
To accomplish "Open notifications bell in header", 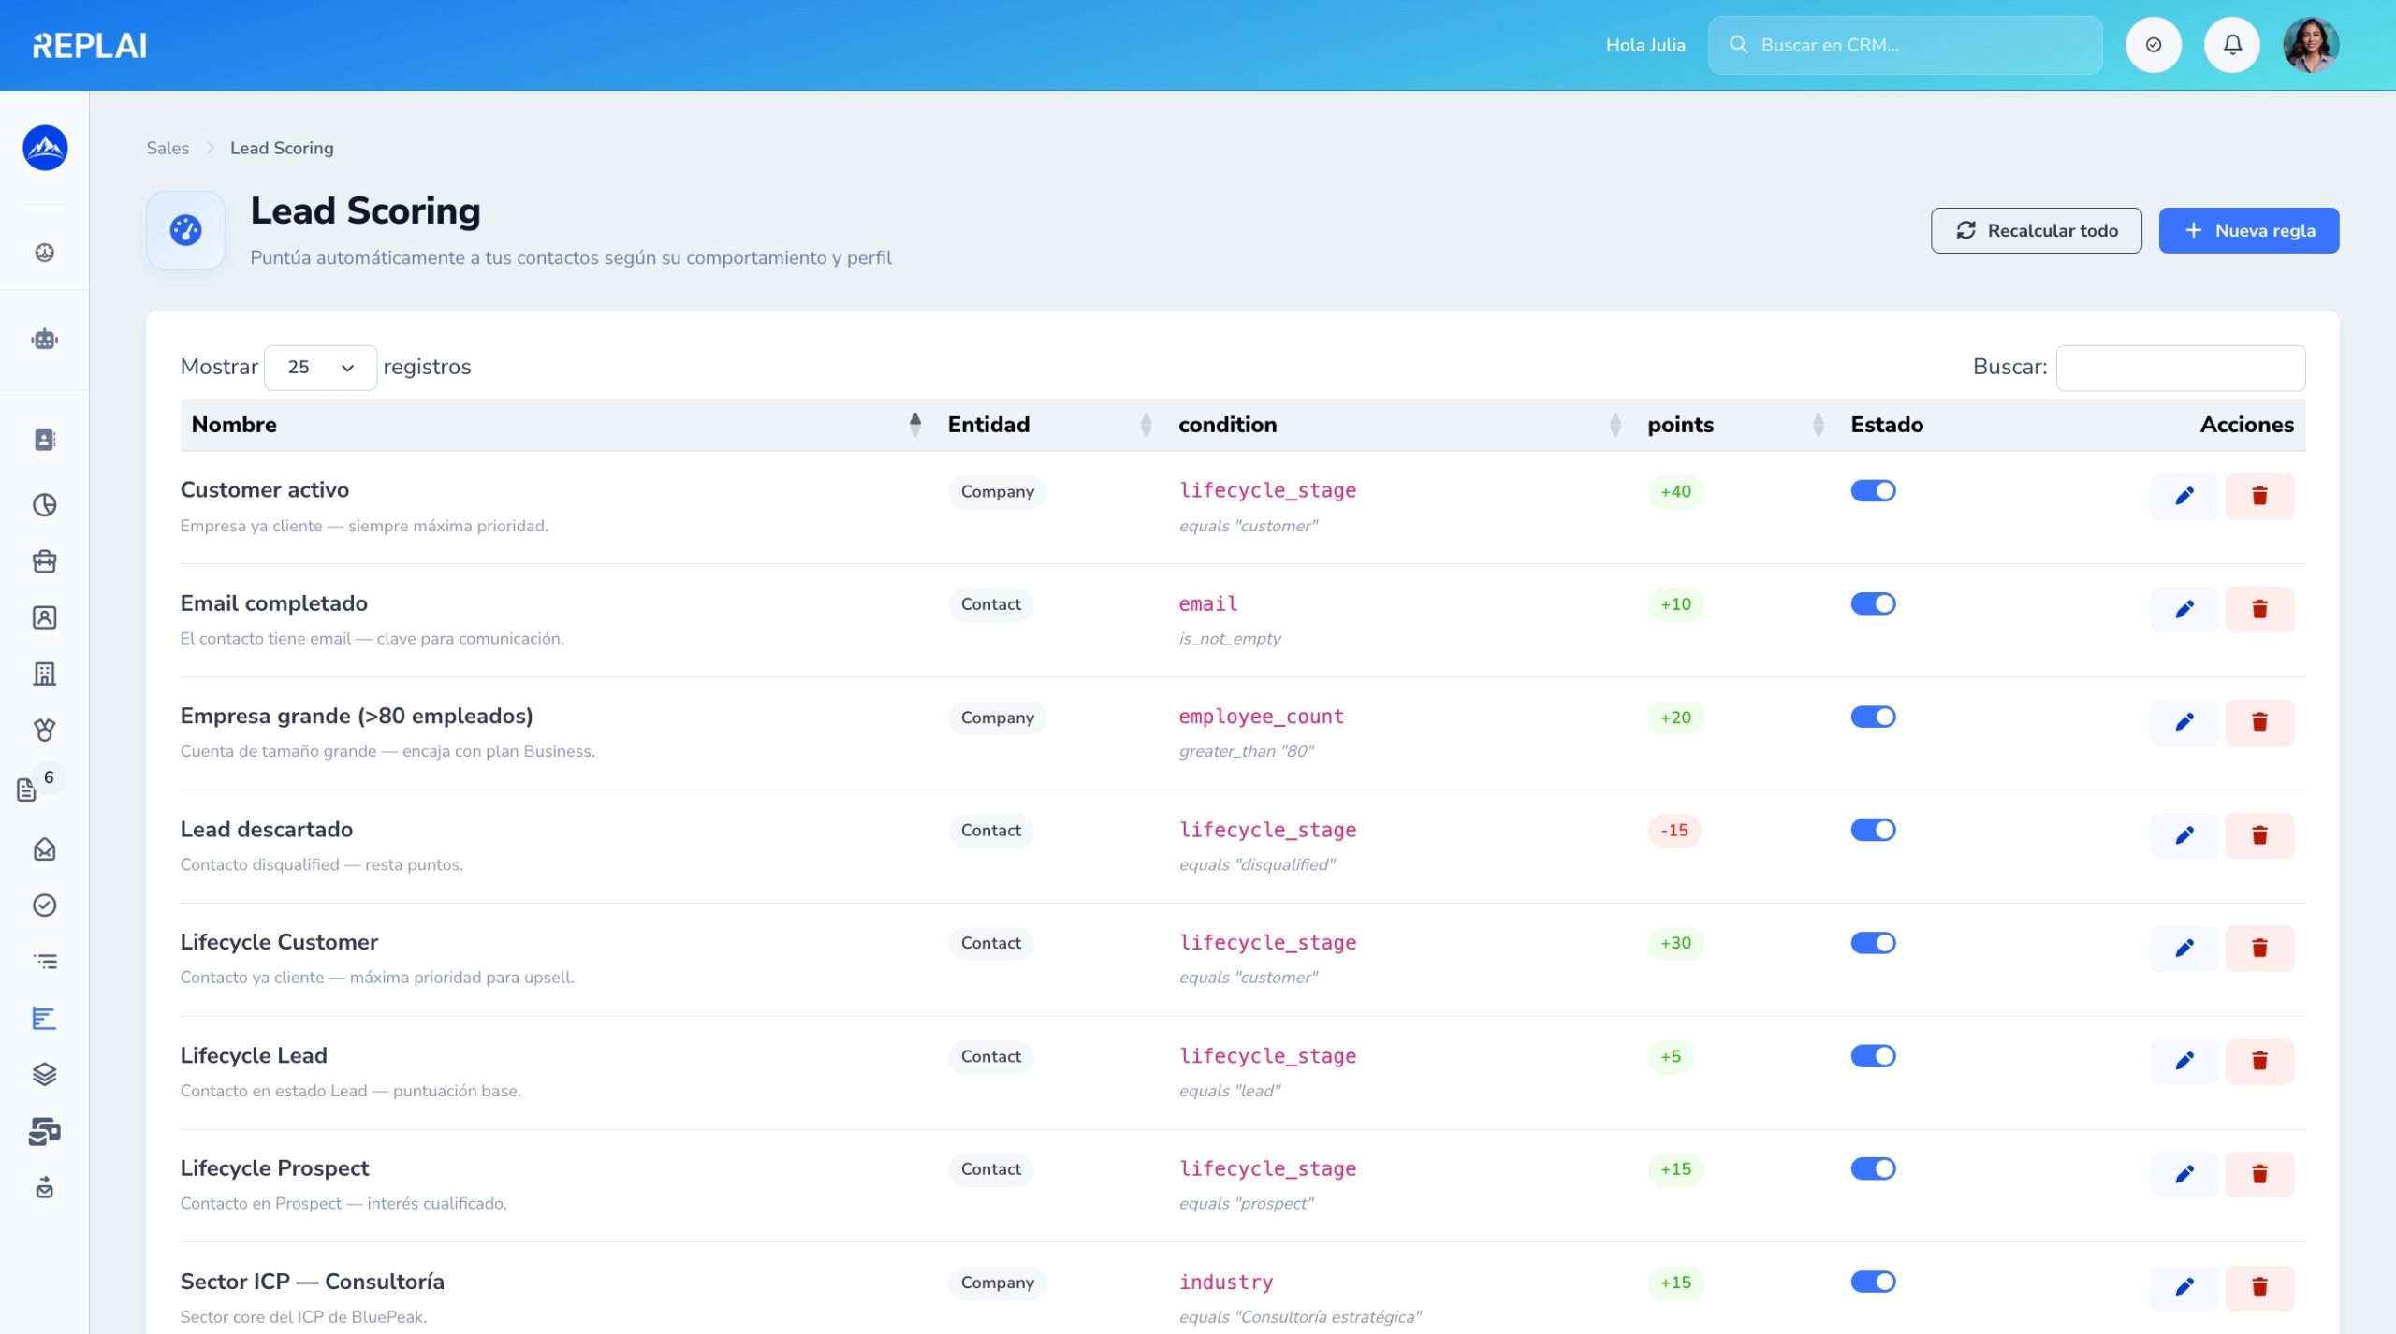I will (2232, 45).
